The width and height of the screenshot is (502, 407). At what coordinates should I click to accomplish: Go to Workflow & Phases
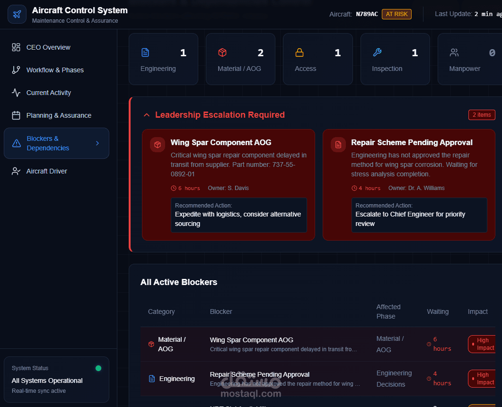tap(56, 70)
